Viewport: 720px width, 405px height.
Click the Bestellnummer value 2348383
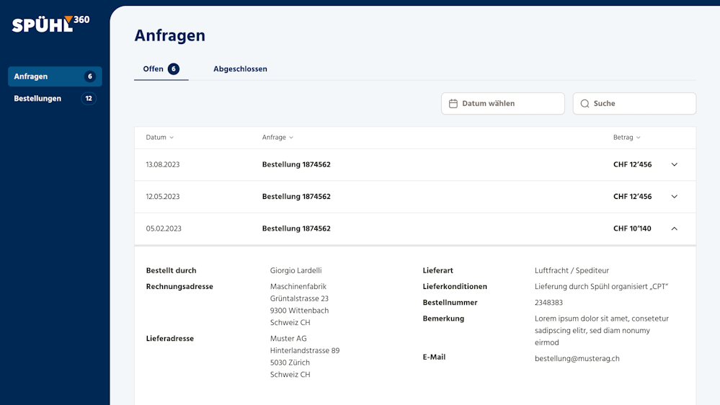tap(548, 303)
